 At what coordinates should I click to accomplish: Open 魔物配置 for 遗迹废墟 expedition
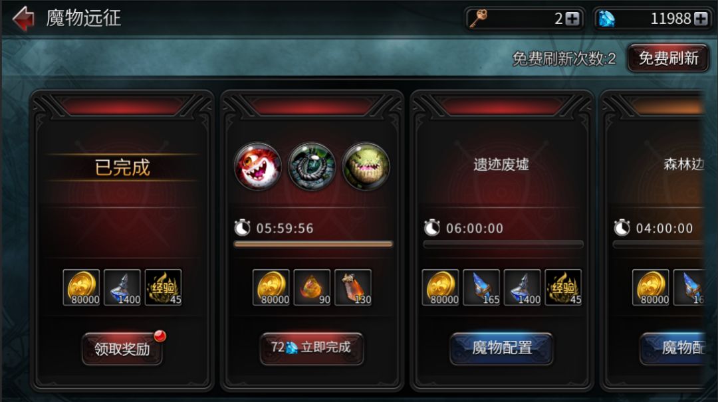(x=502, y=348)
